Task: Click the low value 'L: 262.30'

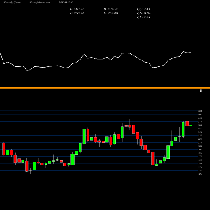Action: [x=111, y=13]
